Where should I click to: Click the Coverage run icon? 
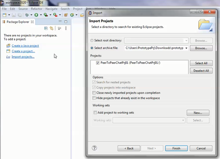pyautogui.click(x=46, y=15)
